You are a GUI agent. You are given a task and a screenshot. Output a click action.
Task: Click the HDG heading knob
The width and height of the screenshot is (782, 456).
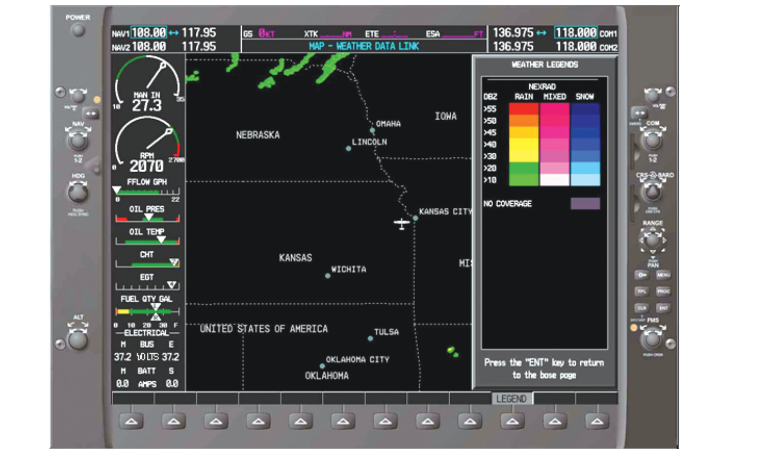78,193
